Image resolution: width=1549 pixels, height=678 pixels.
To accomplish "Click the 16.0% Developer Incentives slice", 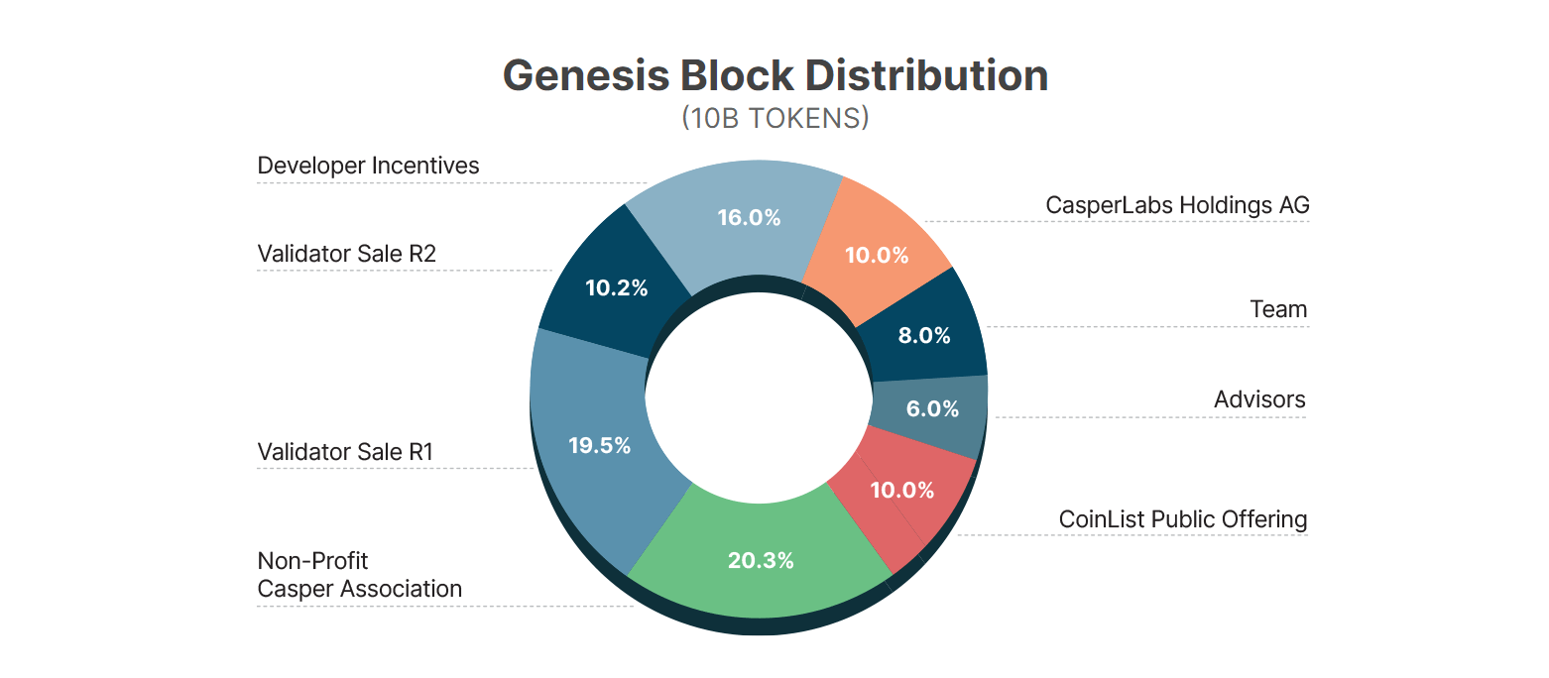I will (739, 220).
